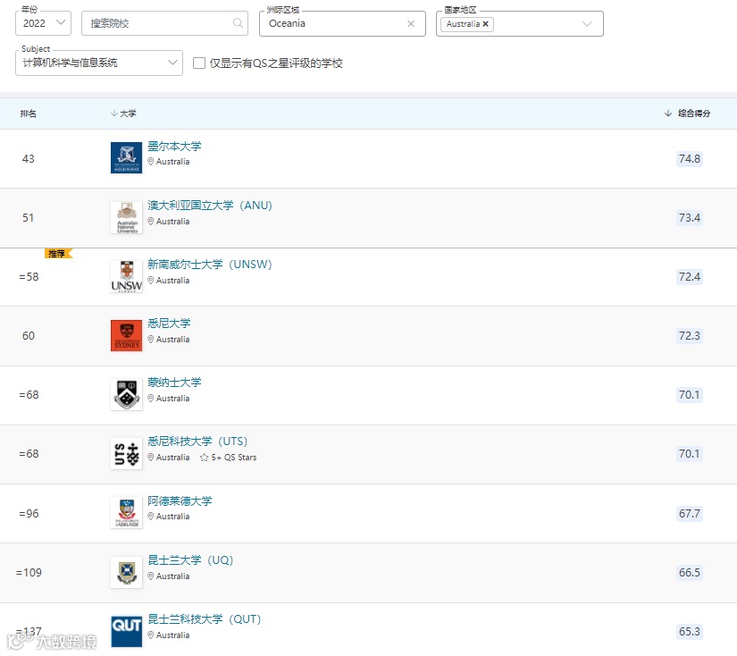The height and width of the screenshot is (656, 737).
Task: Open the 悉尼科技大学 (UTS) link
Action: (x=197, y=442)
